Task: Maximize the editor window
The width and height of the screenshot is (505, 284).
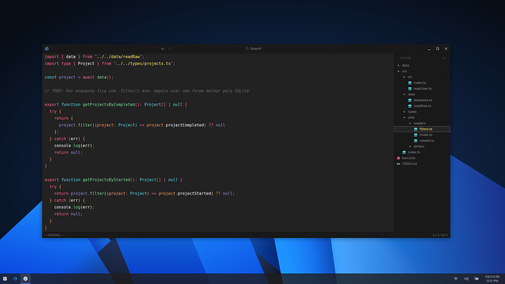Action: tap(438, 48)
